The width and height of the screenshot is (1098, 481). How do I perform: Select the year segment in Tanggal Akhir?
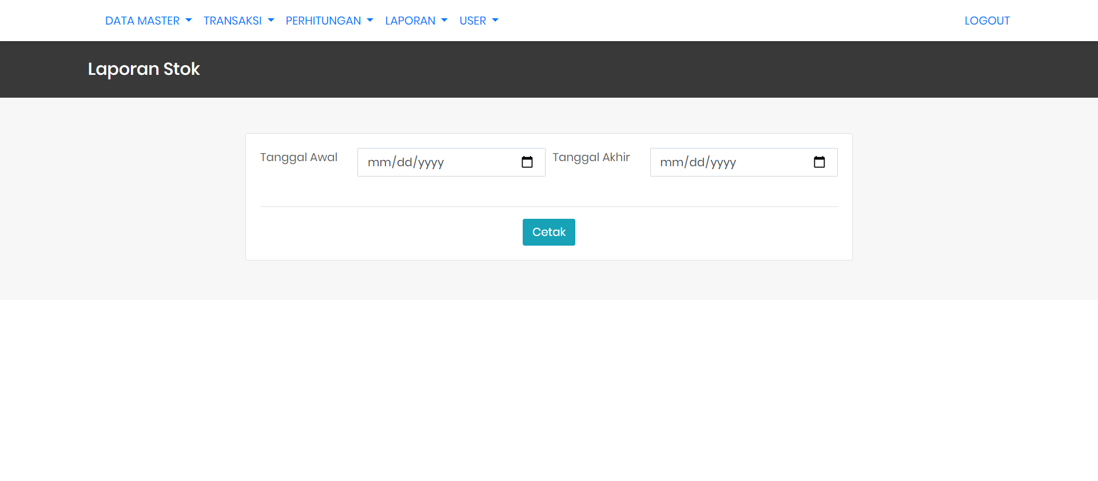pyautogui.click(x=723, y=163)
